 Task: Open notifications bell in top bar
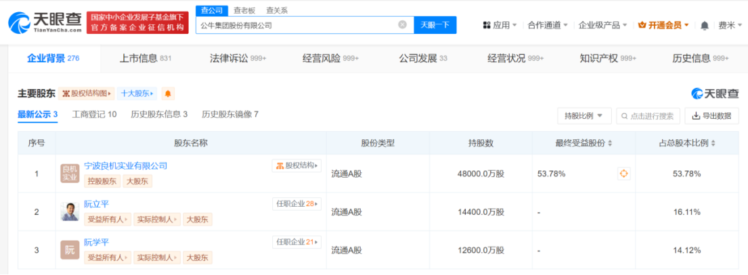(x=705, y=25)
